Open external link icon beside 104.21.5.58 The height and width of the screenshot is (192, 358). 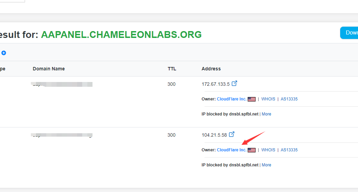[x=232, y=134]
